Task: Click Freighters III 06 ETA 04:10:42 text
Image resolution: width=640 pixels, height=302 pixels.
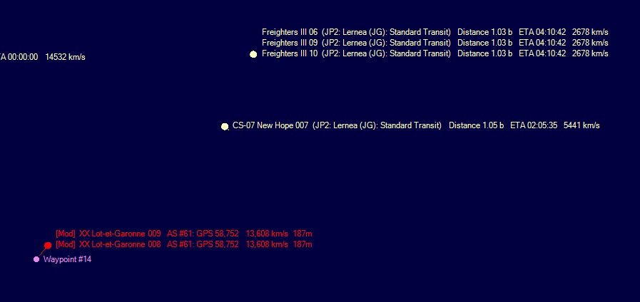Action: click(542, 32)
